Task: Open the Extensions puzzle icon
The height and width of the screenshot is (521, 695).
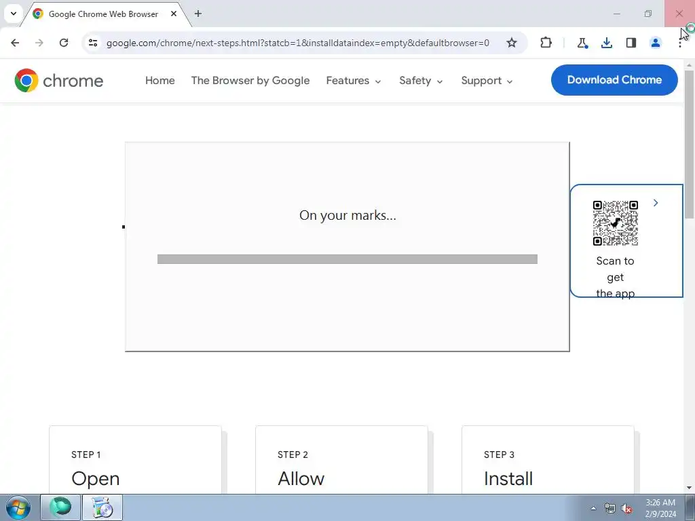Action: [x=546, y=43]
